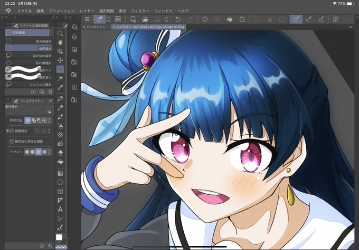The image size is (359, 250).
Task: Reset tool properties with circular arrow icon
Action: click(x=42, y=246)
